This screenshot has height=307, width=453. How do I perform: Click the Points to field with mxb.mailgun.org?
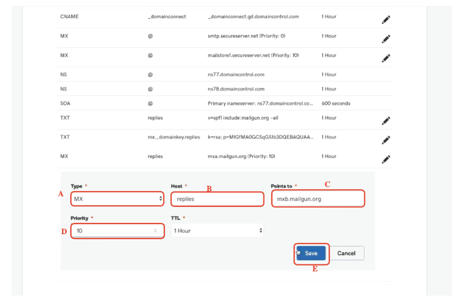(x=318, y=199)
